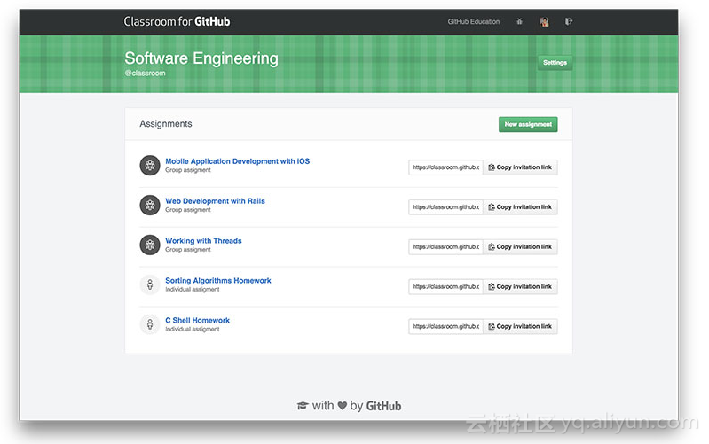Open C Shell Homework assignment

pos(198,320)
